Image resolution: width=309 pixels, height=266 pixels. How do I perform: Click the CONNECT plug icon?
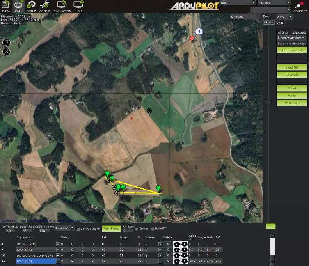pyautogui.click(x=300, y=7)
